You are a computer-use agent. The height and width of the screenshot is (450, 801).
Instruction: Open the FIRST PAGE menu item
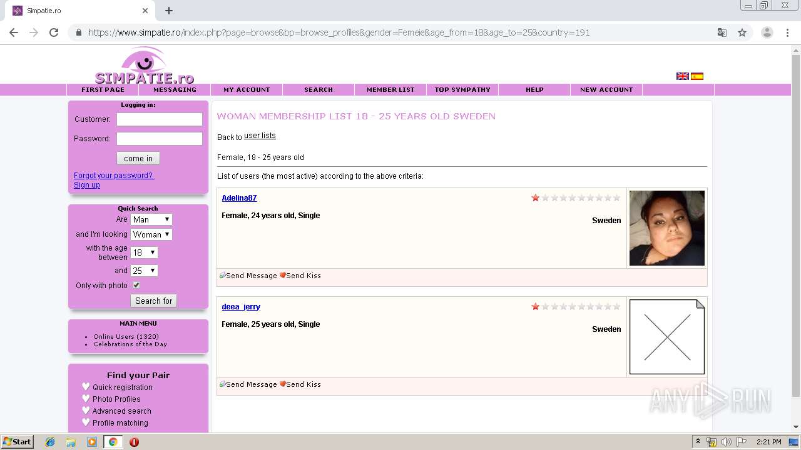[x=103, y=89]
